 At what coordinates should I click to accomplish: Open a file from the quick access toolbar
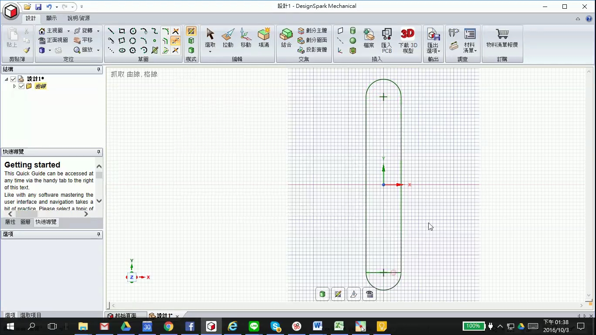point(27,7)
